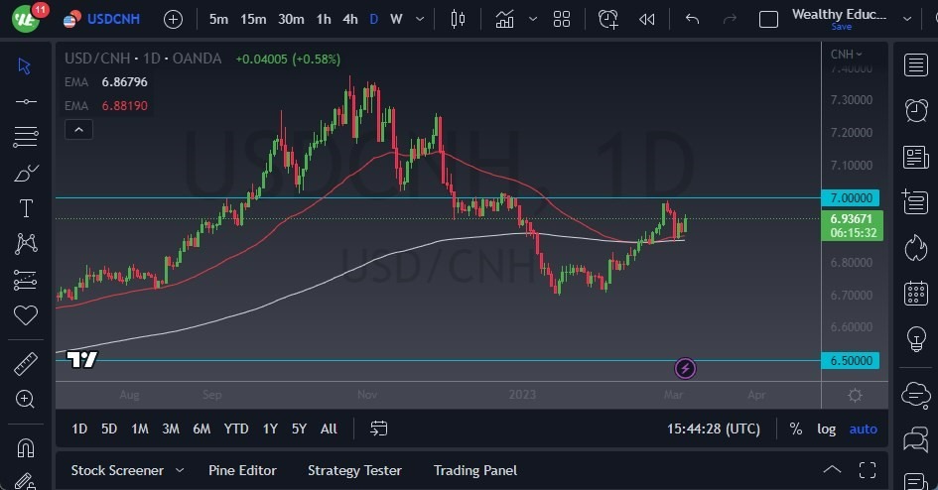This screenshot has height=490, width=938.
Task: Start bar replay mode
Action: [x=646, y=19]
